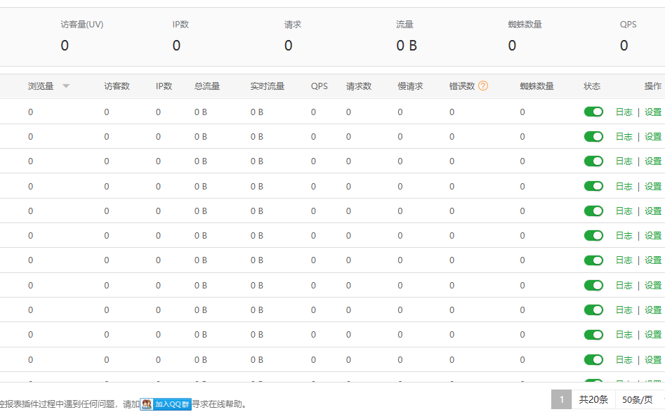The height and width of the screenshot is (419, 665).
Task: Click the 请求 summary label
Action: 293,24
